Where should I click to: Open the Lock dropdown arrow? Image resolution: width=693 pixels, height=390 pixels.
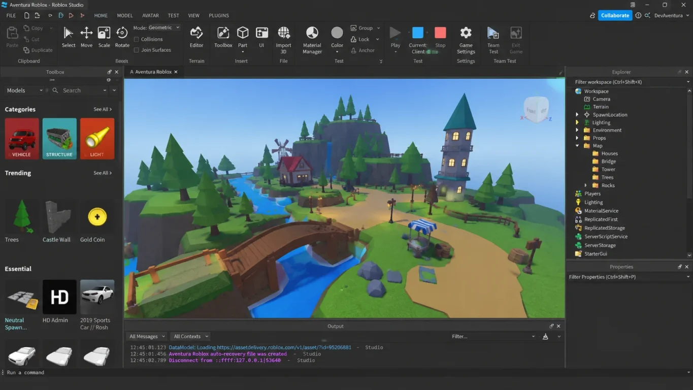(377, 39)
